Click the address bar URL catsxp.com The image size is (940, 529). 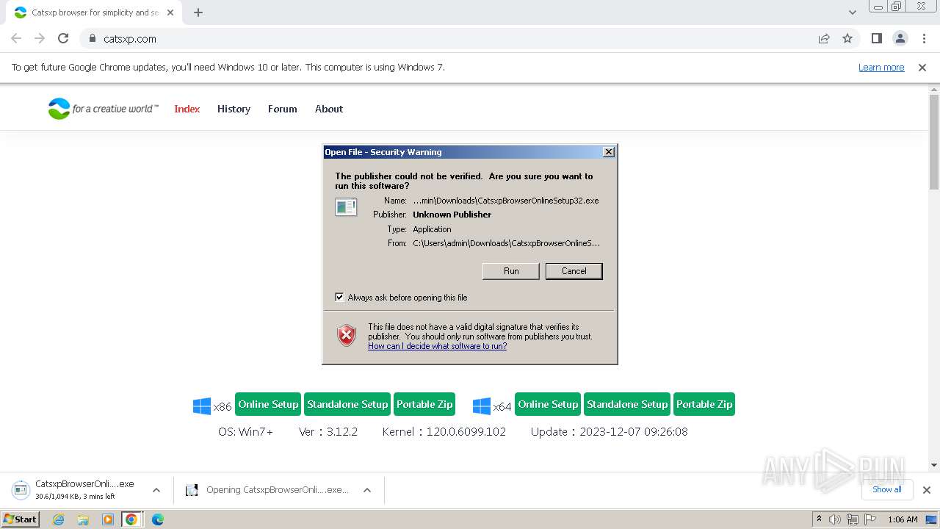pyautogui.click(x=130, y=39)
